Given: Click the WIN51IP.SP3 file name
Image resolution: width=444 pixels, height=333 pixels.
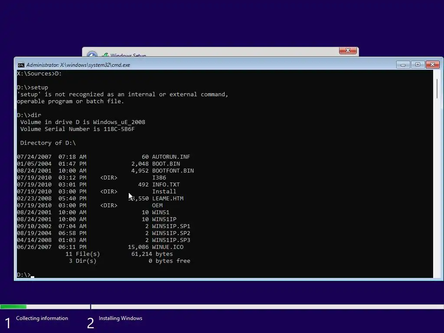Looking at the screenshot, I should tap(171, 240).
